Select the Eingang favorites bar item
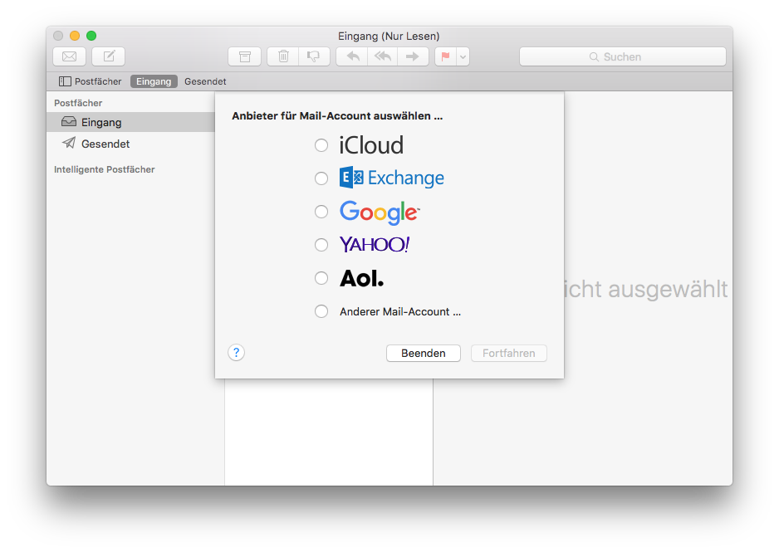Viewport: 779px width, 552px height. (x=154, y=81)
